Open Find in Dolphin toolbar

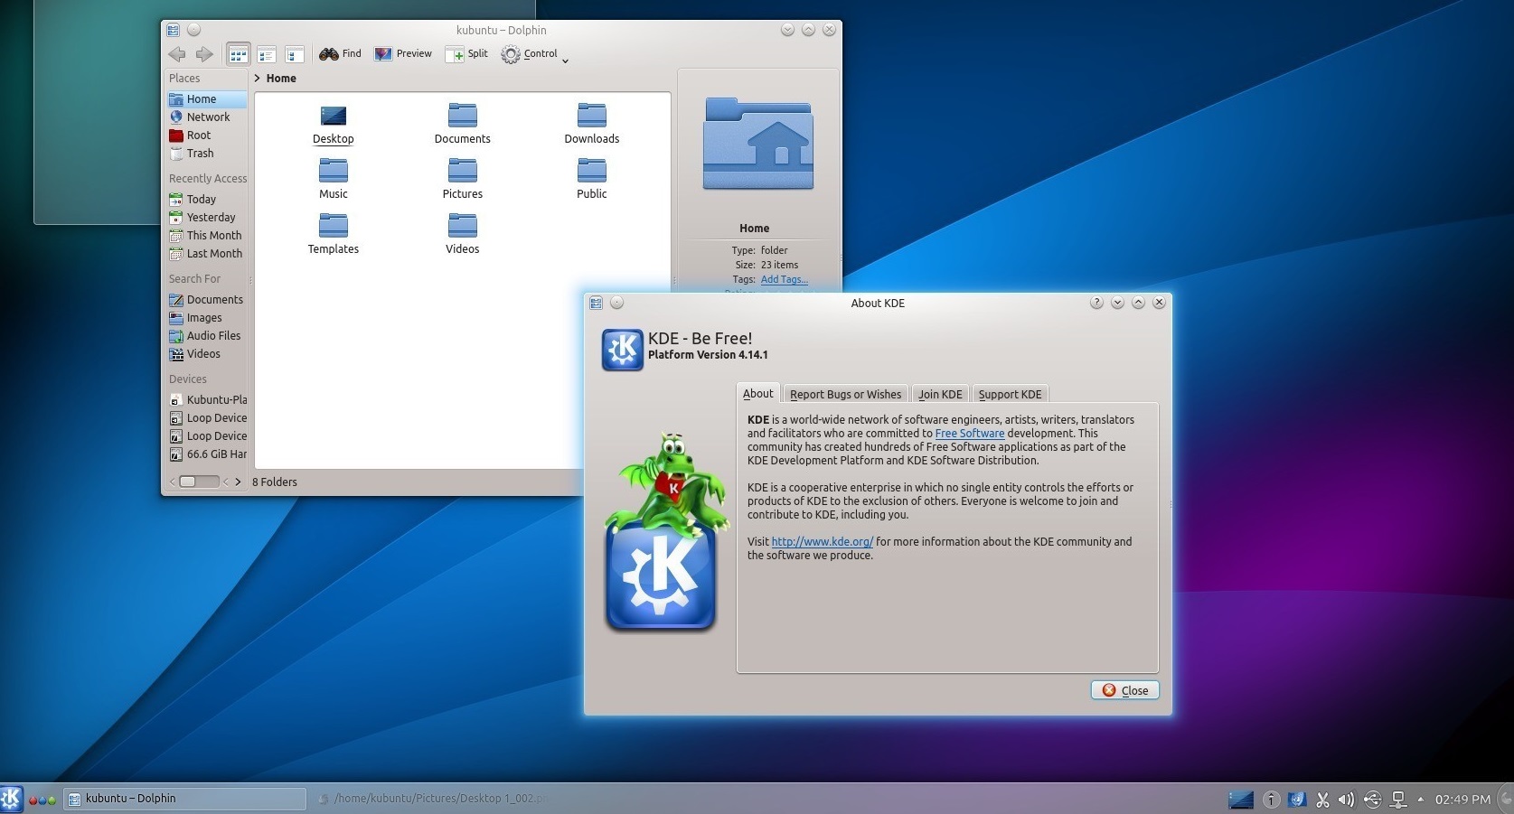[x=340, y=54]
